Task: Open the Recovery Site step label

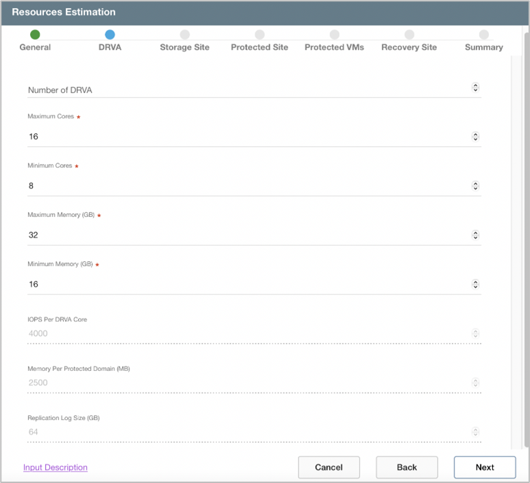Action: [409, 47]
